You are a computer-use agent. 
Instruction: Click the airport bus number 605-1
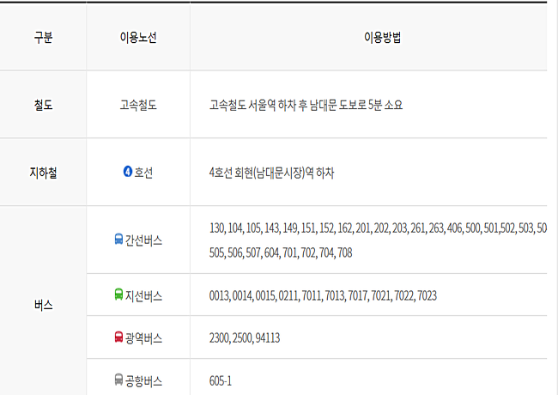pyautogui.click(x=221, y=380)
